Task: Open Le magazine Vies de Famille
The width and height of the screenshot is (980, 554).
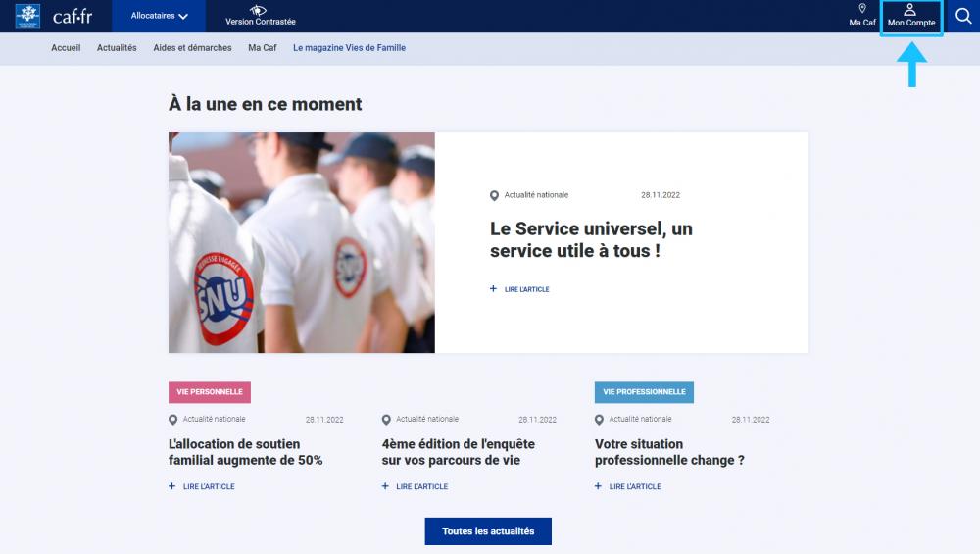Action: click(350, 47)
